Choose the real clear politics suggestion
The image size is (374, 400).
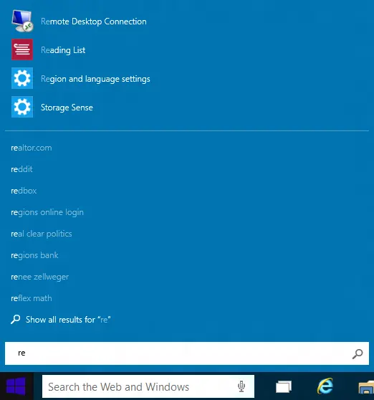(x=42, y=234)
